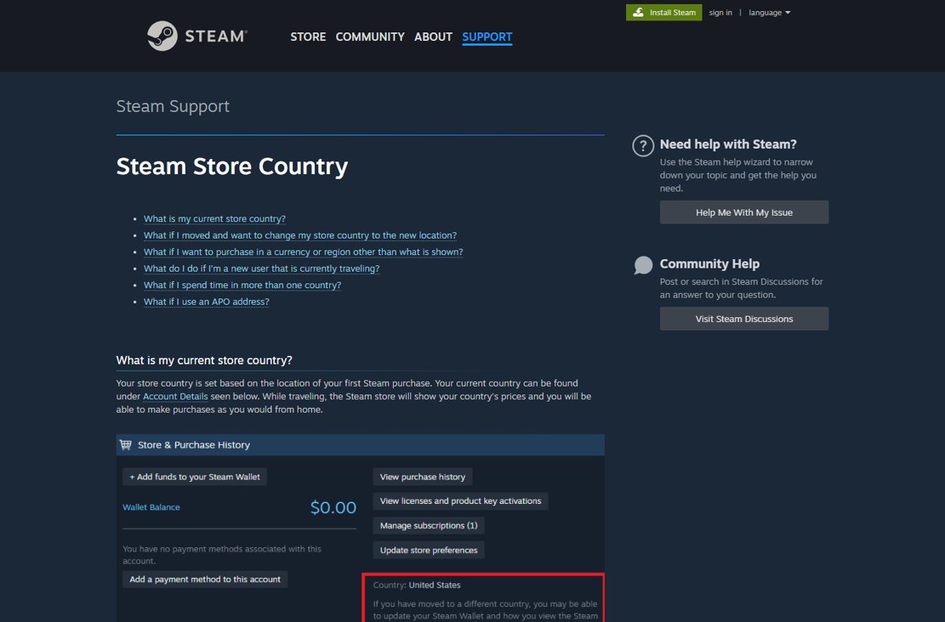
Task: Click the download icon on Install Steam
Action: point(637,13)
